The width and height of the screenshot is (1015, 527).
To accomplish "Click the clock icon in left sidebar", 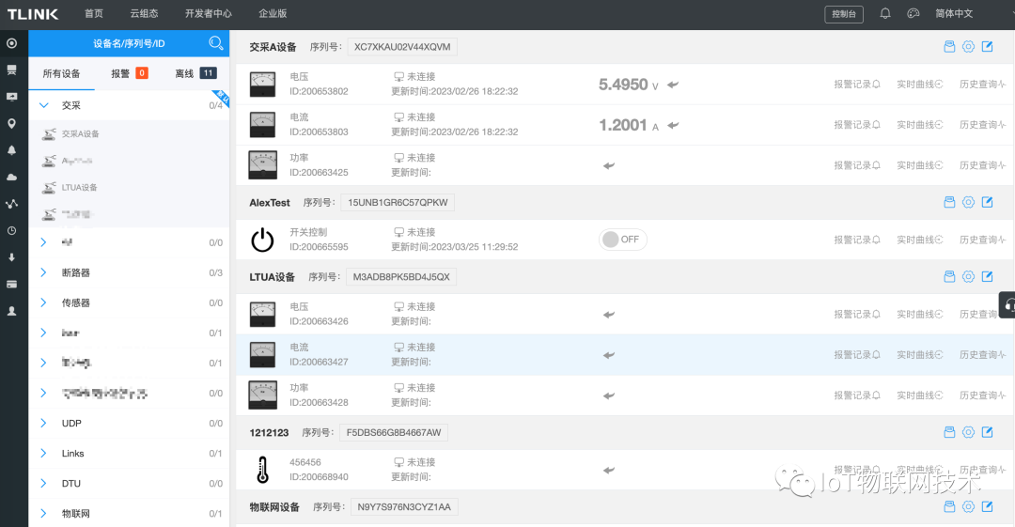I will coord(12,230).
